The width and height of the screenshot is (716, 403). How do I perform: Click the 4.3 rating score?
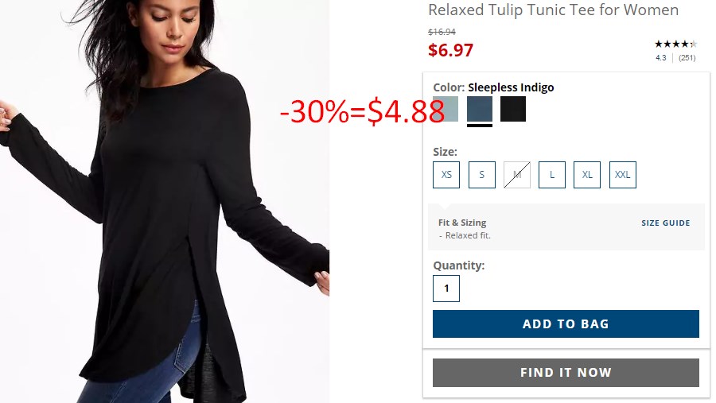[661, 58]
